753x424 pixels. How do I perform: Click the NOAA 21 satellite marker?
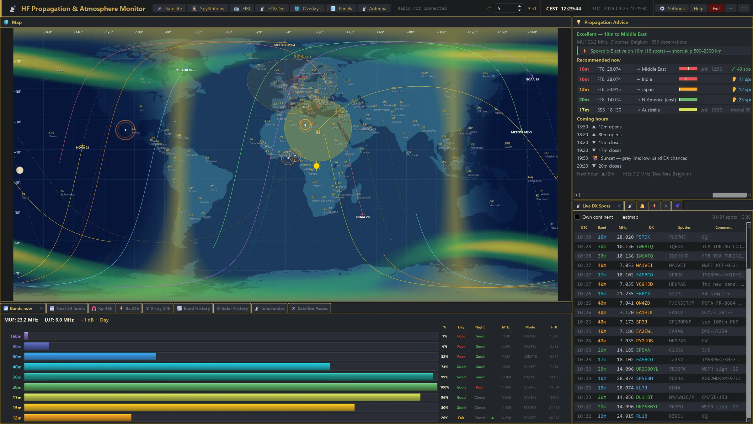click(83, 146)
